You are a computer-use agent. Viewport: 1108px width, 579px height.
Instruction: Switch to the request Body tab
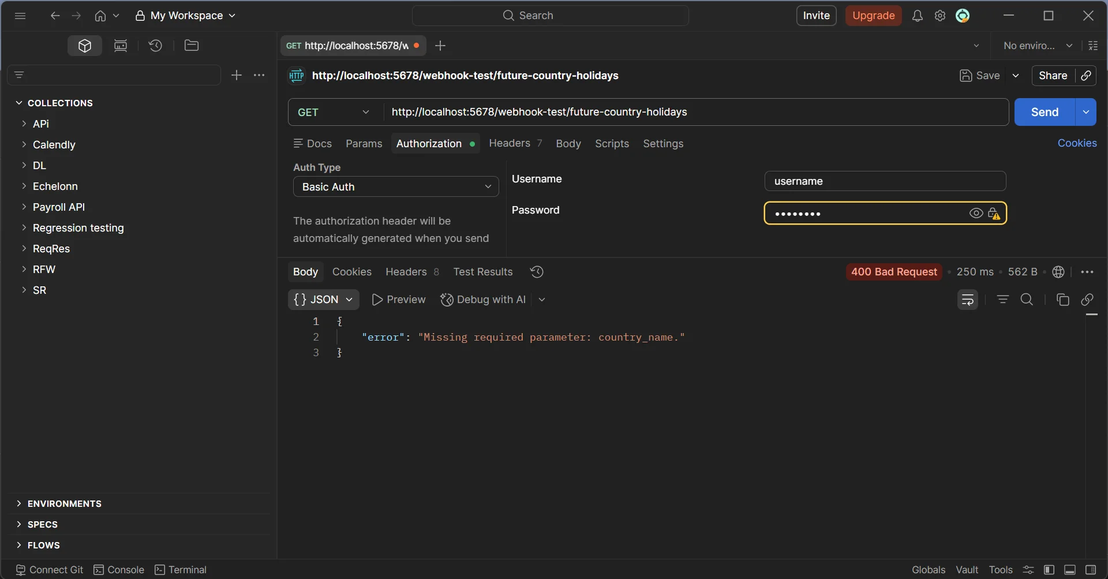[x=568, y=144]
